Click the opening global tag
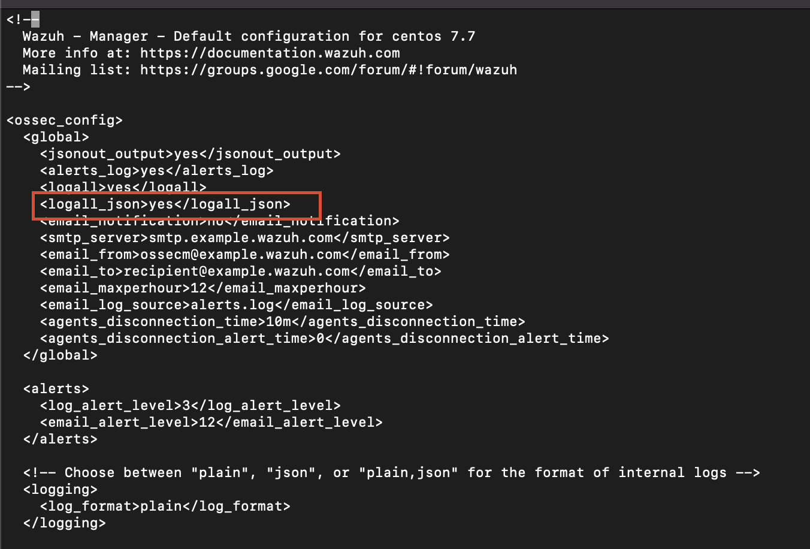The width and height of the screenshot is (810, 549). [x=56, y=137]
